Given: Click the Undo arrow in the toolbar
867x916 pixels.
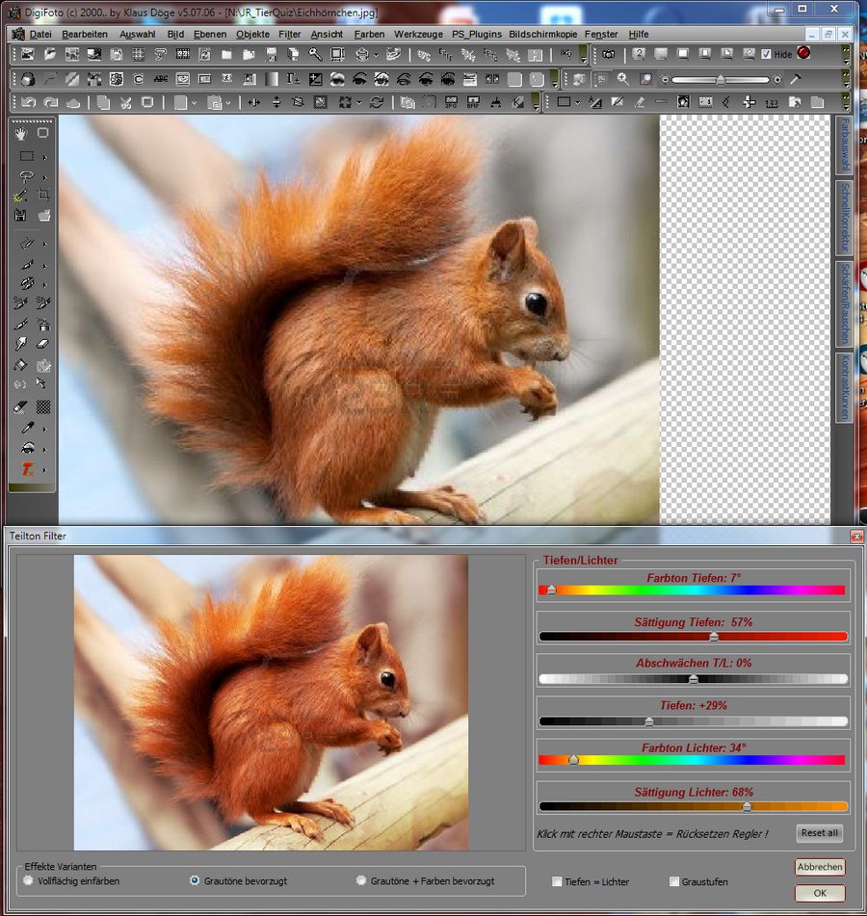Looking at the screenshot, I should pos(29,102).
